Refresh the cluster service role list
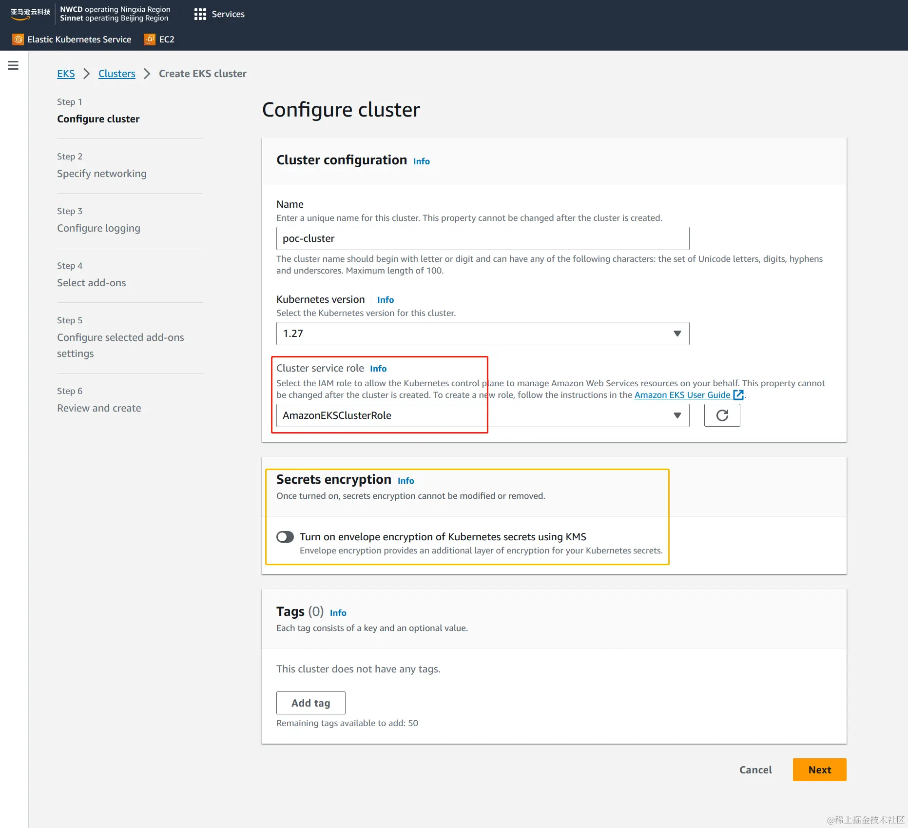Image resolution: width=908 pixels, height=828 pixels. point(722,415)
